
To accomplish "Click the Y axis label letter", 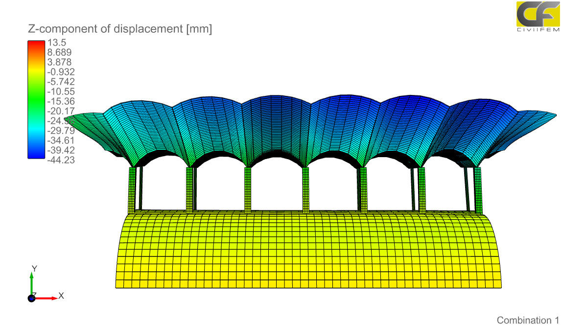I will [x=34, y=268].
